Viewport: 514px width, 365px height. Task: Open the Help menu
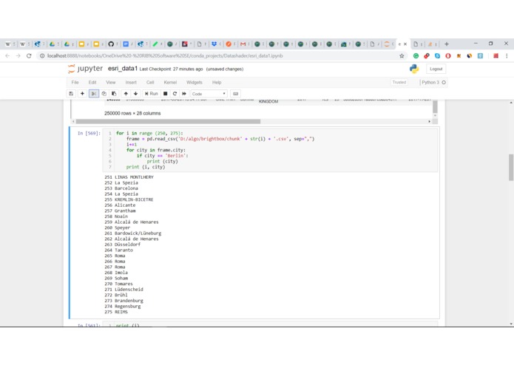217,83
